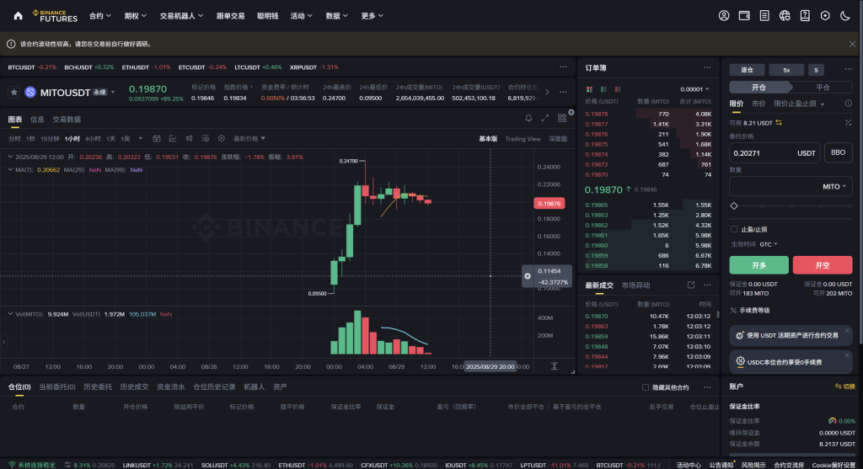Viewport: 863px width, 469px height.
Task: Click the order type info icon
Action: [848, 104]
